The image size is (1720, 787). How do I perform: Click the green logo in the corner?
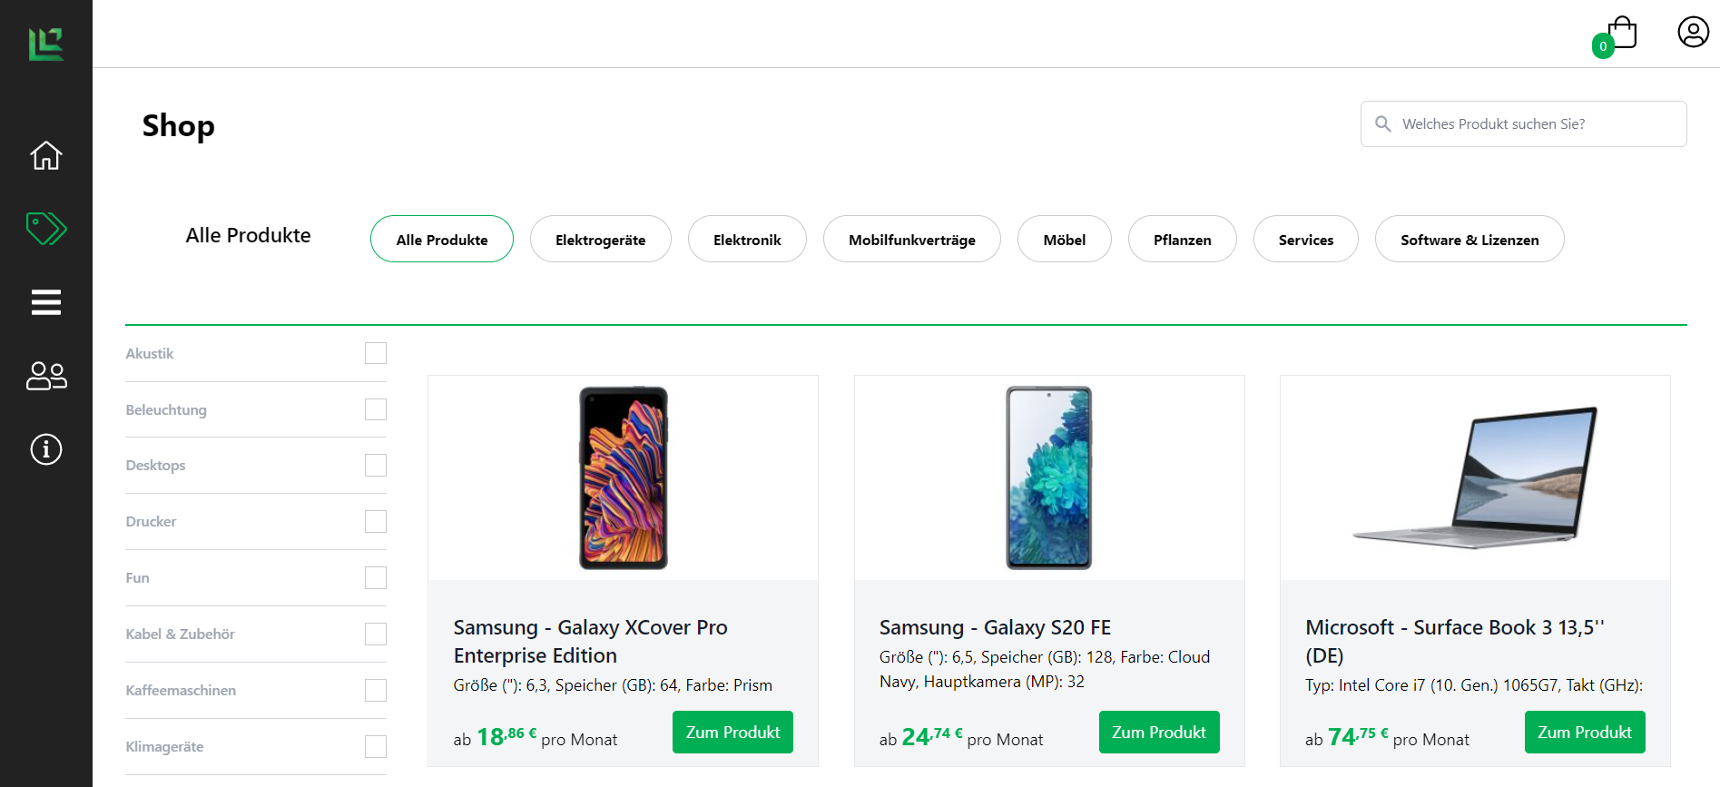pyautogui.click(x=46, y=44)
